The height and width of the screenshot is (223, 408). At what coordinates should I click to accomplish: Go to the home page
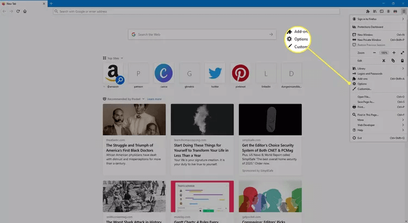[x=24, y=11]
